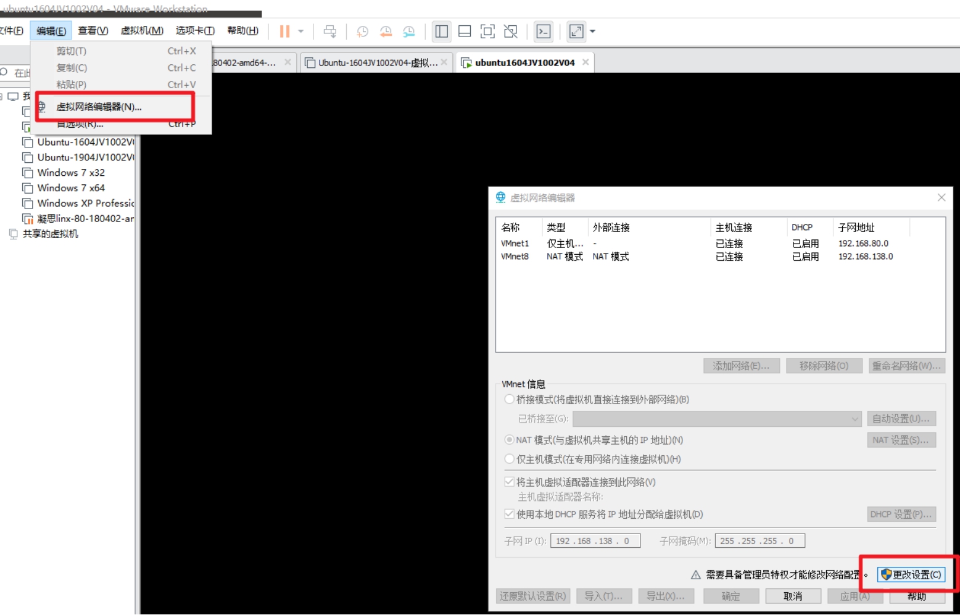Open the 选项卡(T) menu

[x=195, y=31]
